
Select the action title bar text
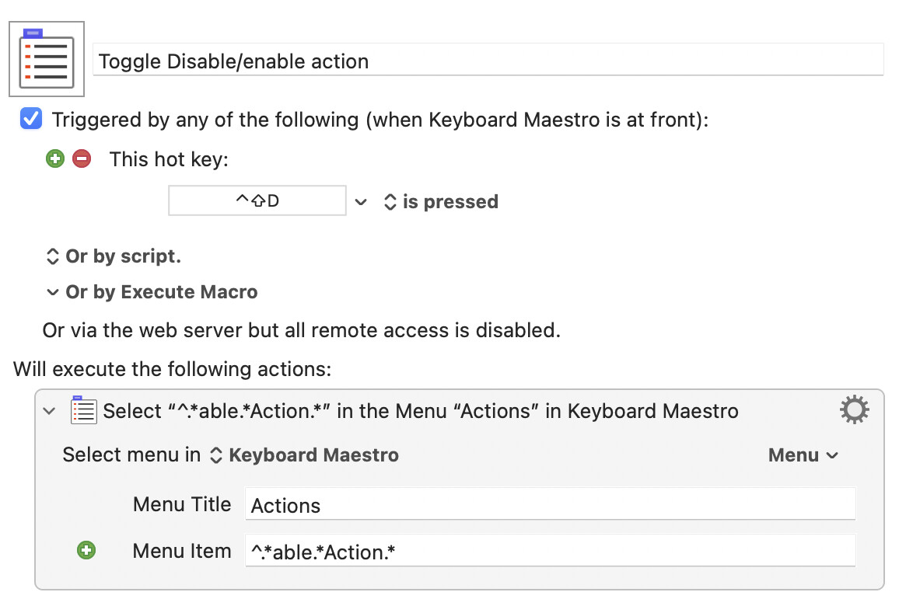[x=420, y=411]
